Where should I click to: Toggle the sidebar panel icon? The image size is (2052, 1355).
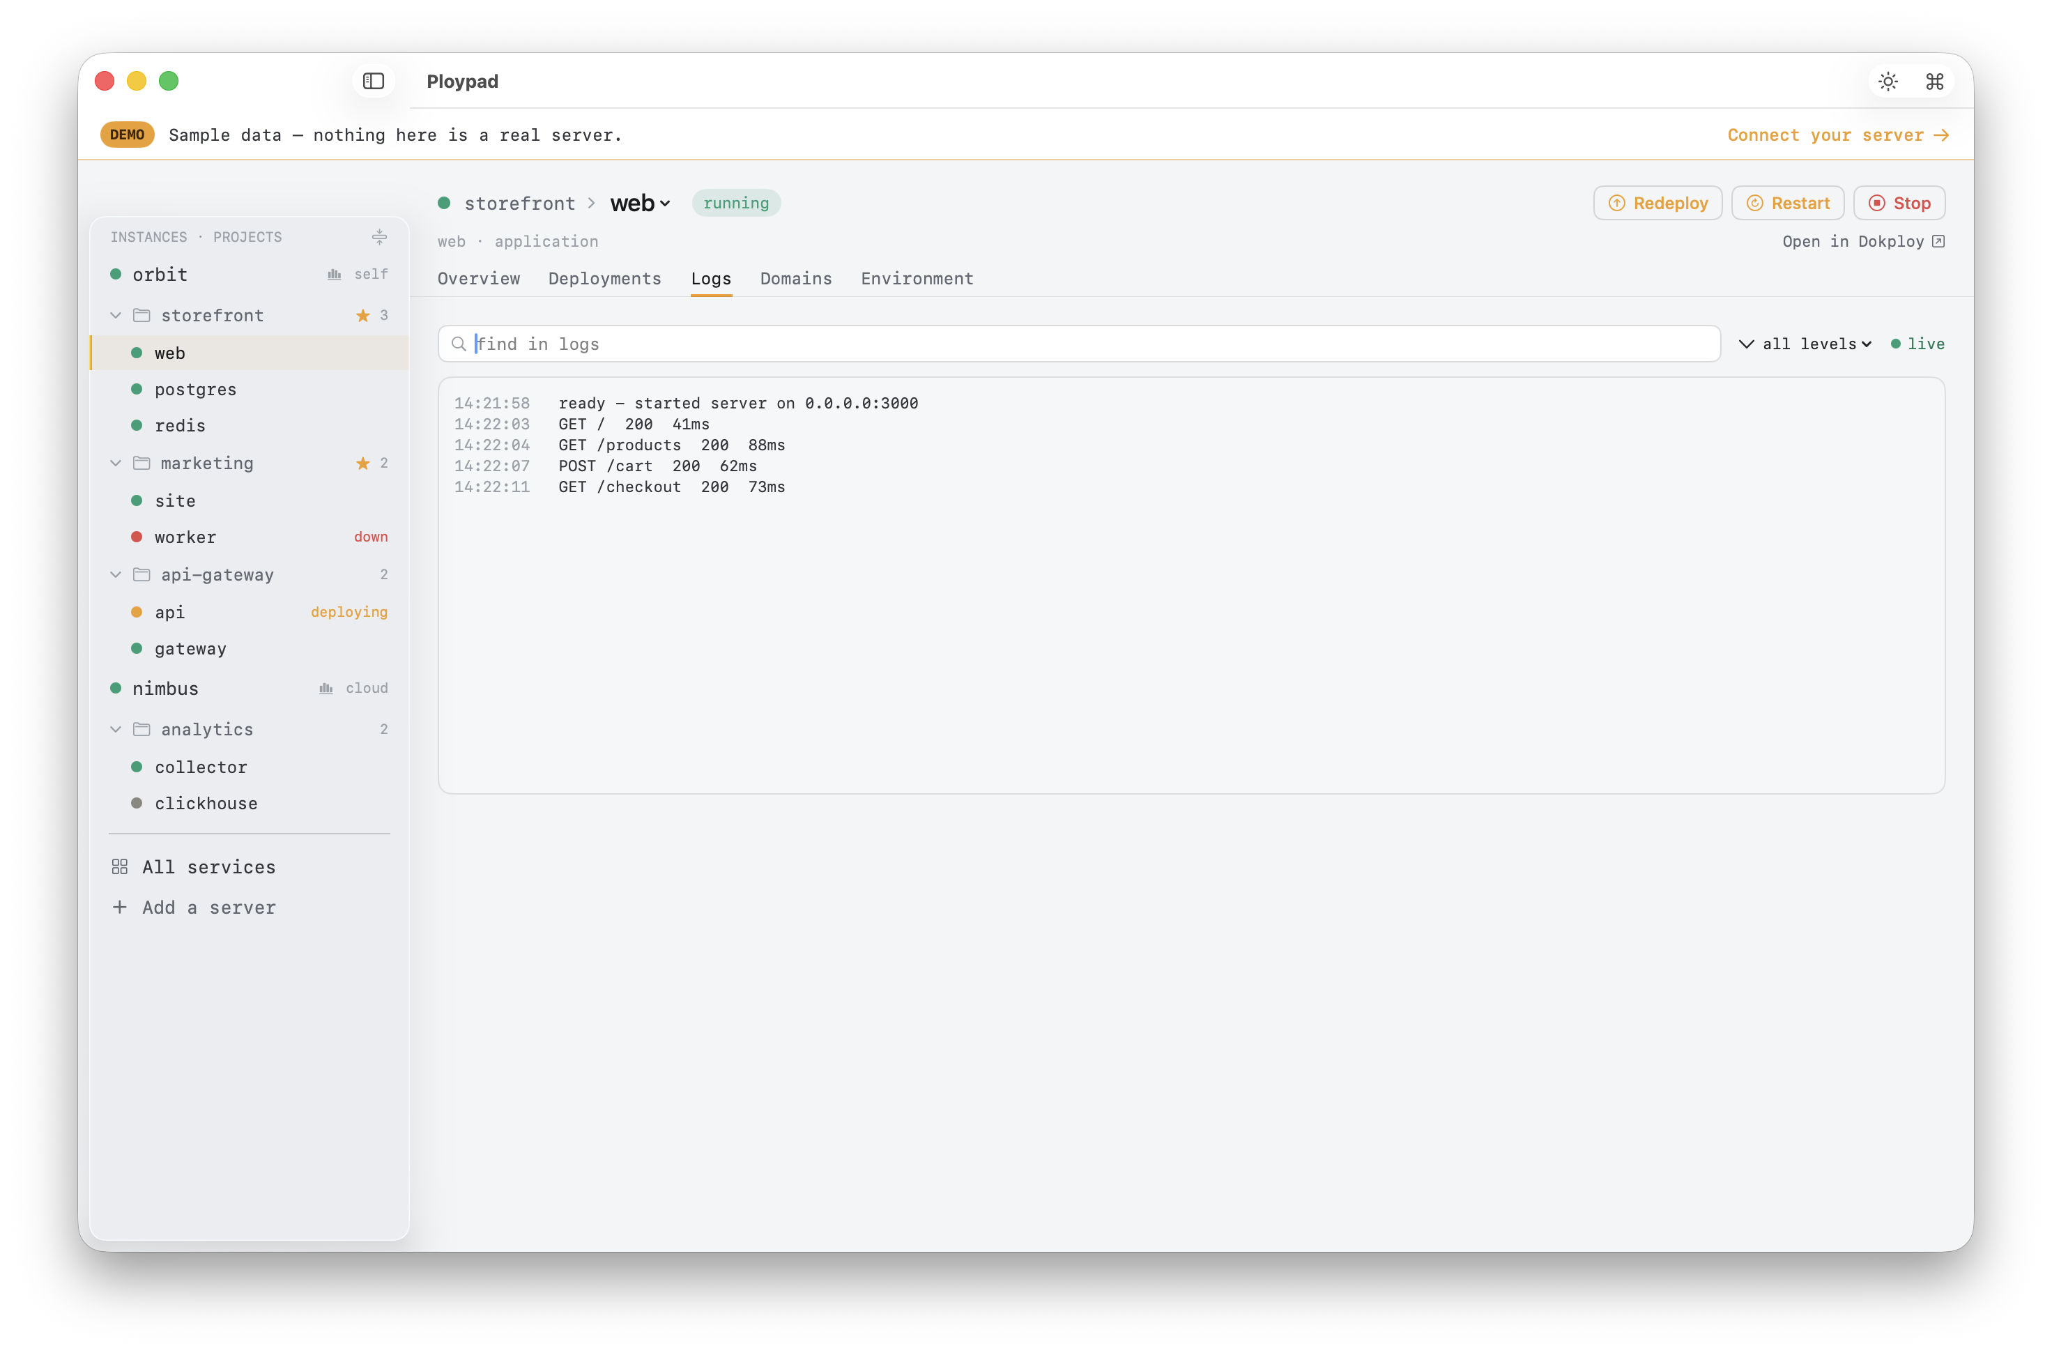tap(373, 82)
